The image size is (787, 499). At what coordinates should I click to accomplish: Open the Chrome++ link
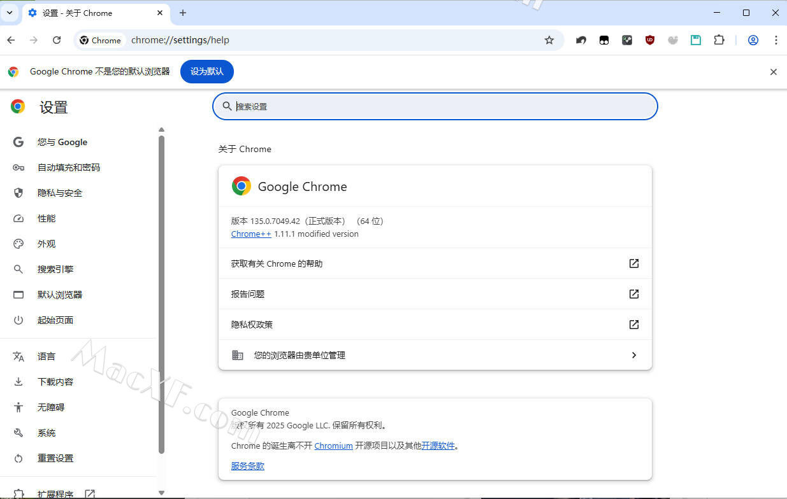[251, 234]
